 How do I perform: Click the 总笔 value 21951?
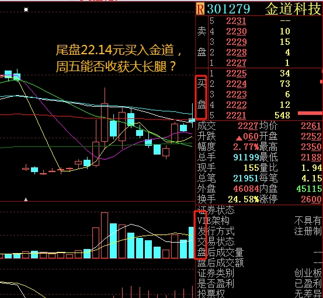coord(246,178)
